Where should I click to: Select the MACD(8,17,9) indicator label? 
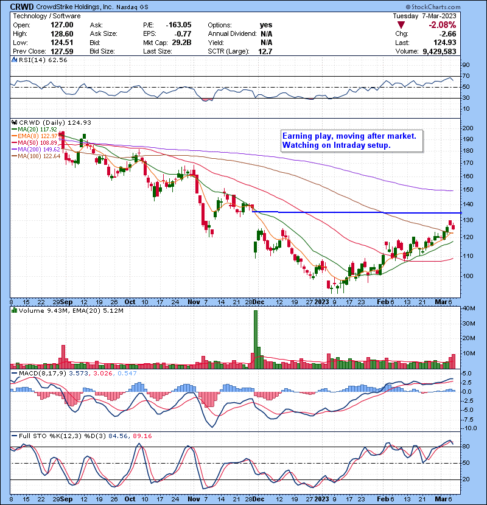point(43,374)
